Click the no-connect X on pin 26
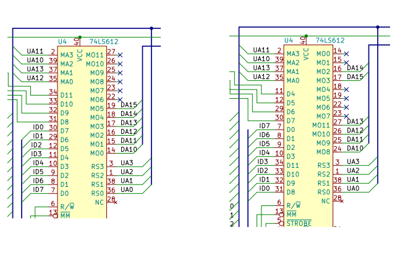 (120, 64)
